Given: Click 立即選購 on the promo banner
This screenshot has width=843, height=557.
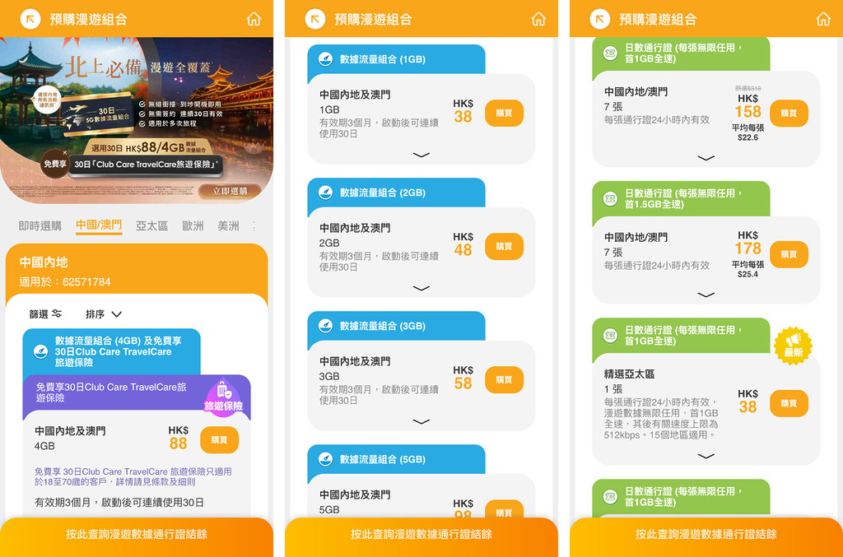Looking at the screenshot, I should point(231,191).
